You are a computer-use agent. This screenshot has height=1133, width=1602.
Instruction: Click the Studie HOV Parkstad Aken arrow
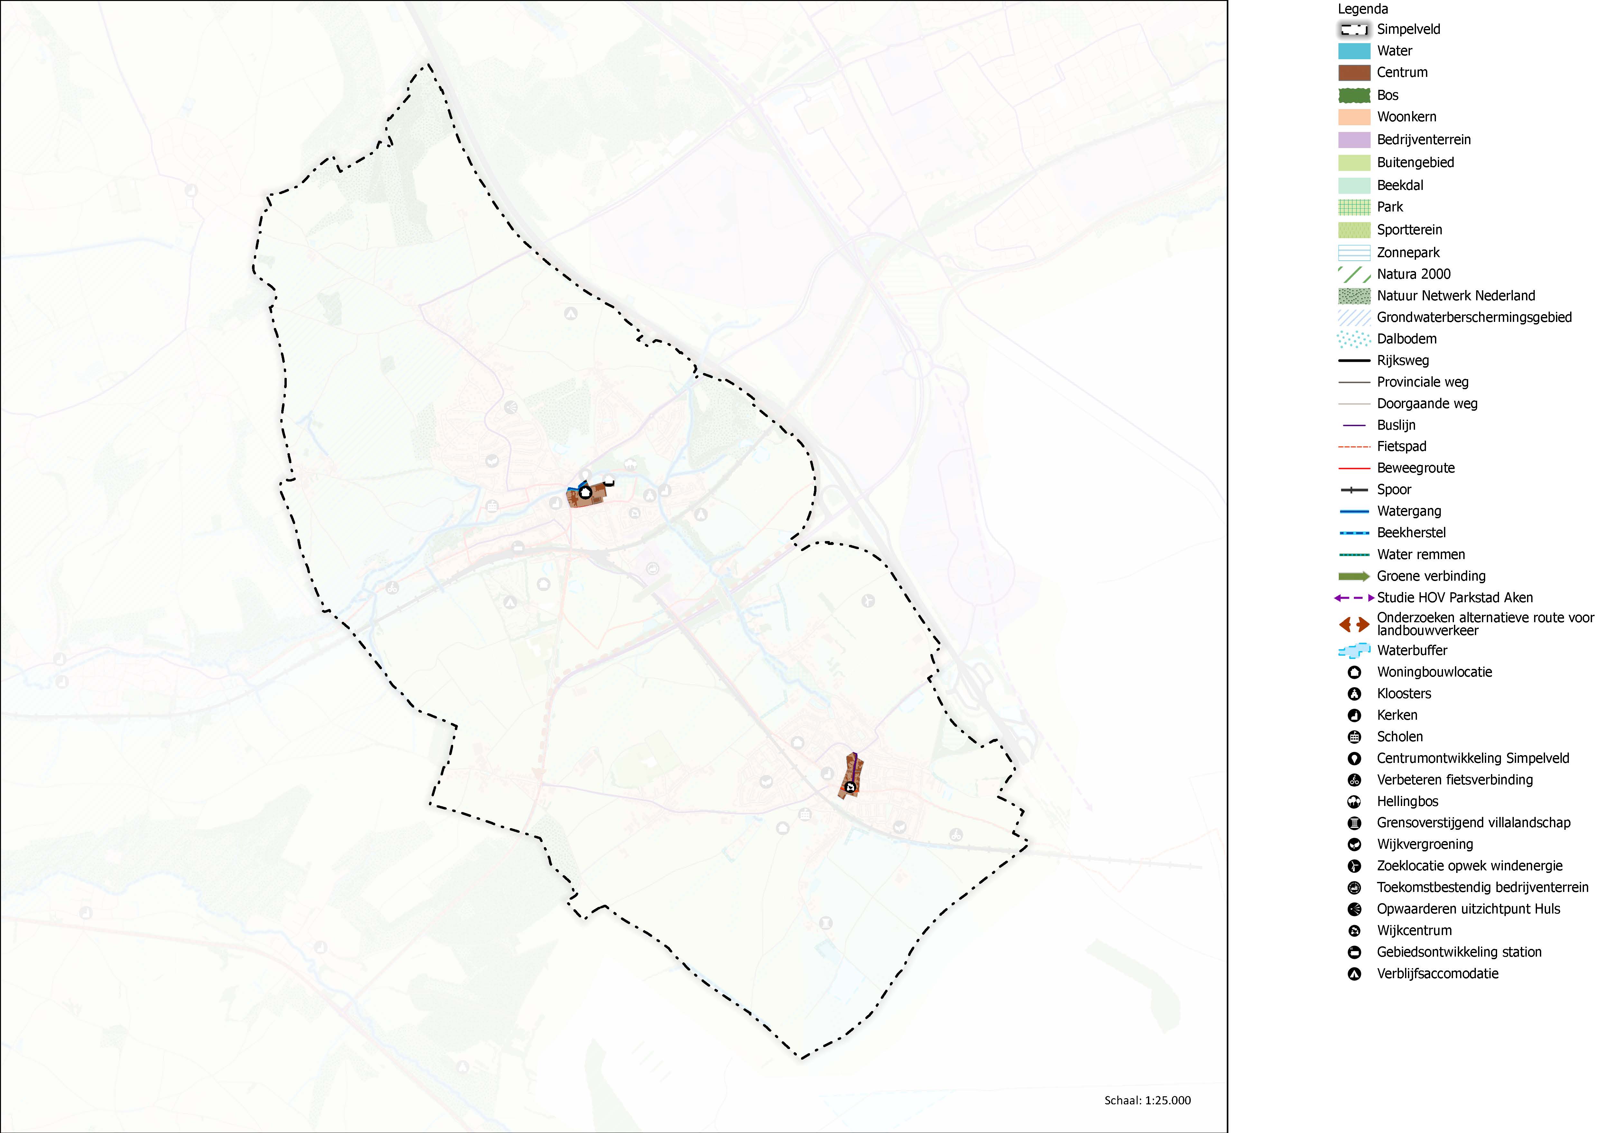(x=1354, y=598)
